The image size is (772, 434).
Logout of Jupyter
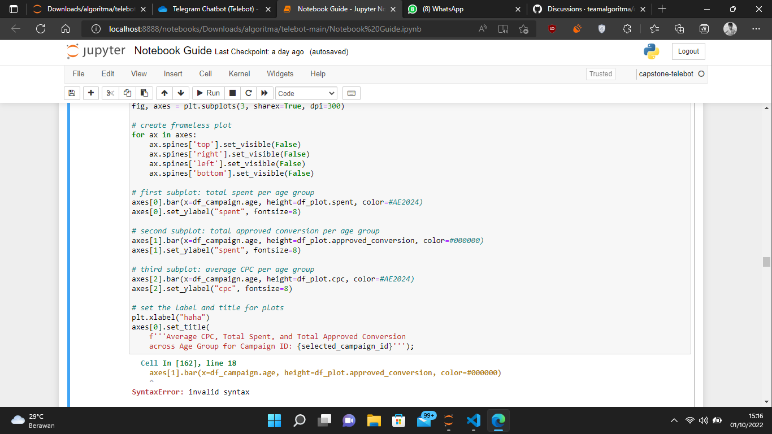tap(688, 51)
